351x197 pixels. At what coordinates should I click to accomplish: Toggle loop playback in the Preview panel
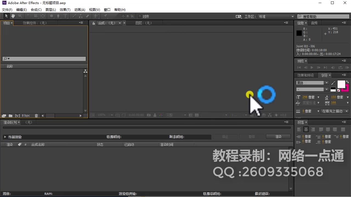(341, 67)
